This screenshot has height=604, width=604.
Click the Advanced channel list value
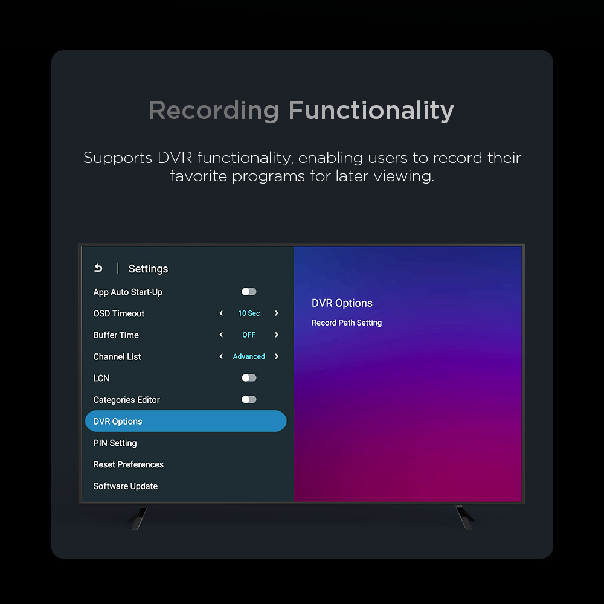point(249,356)
